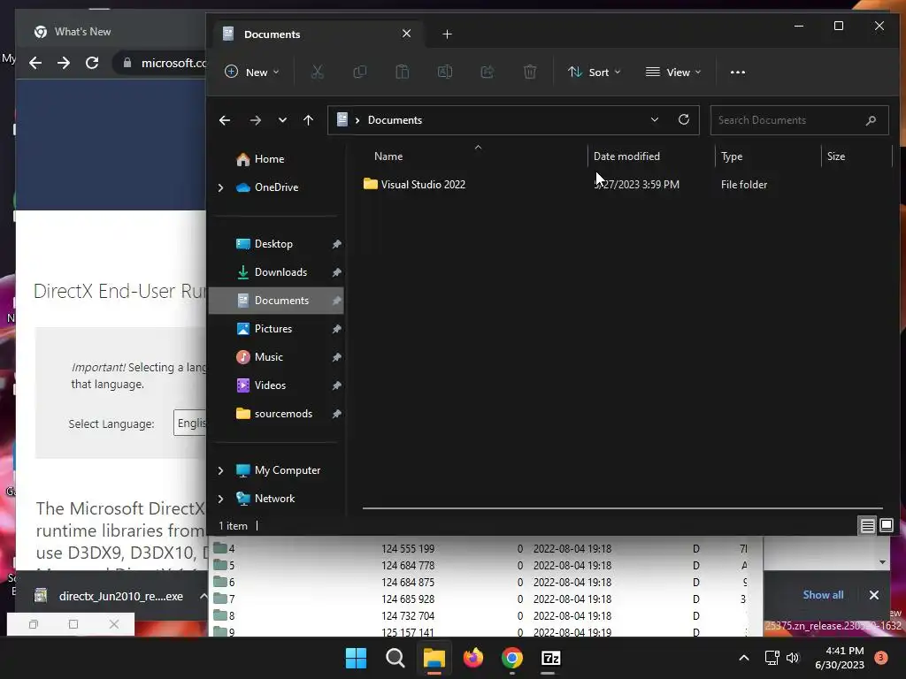
Task: Click the Share icon in Explorer toolbar
Action: tap(488, 72)
